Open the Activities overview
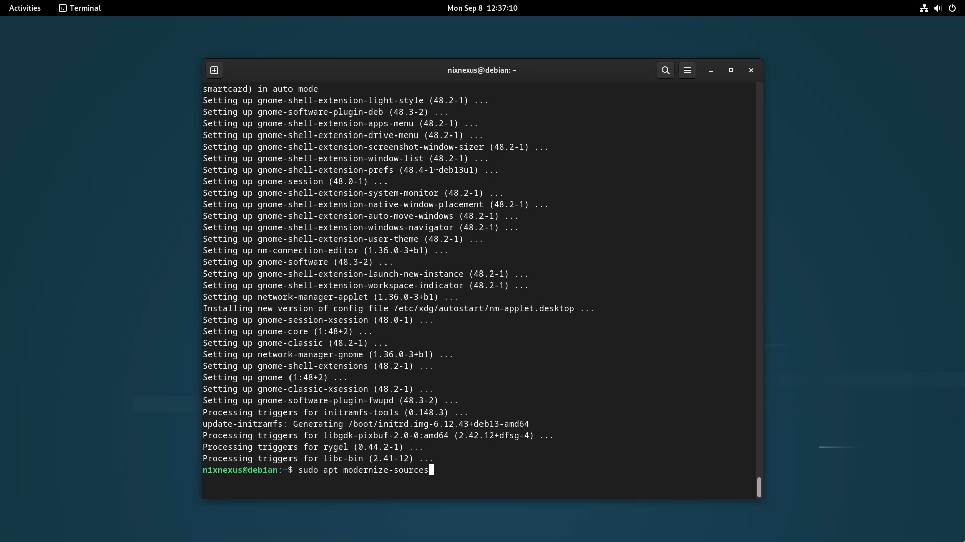The height and width of the screenshot is (542, 965). coord(25,8)
